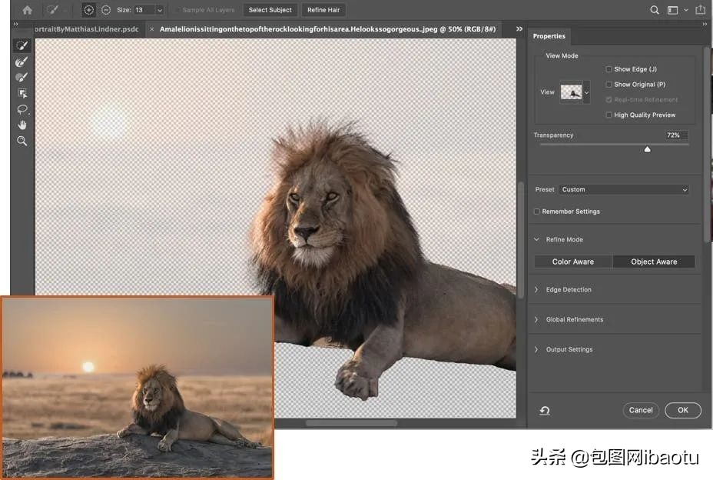Image resolution: width=713 pixels, height=480 pixels.
Task: Adjust the Transparency slider
Action: 647,149
